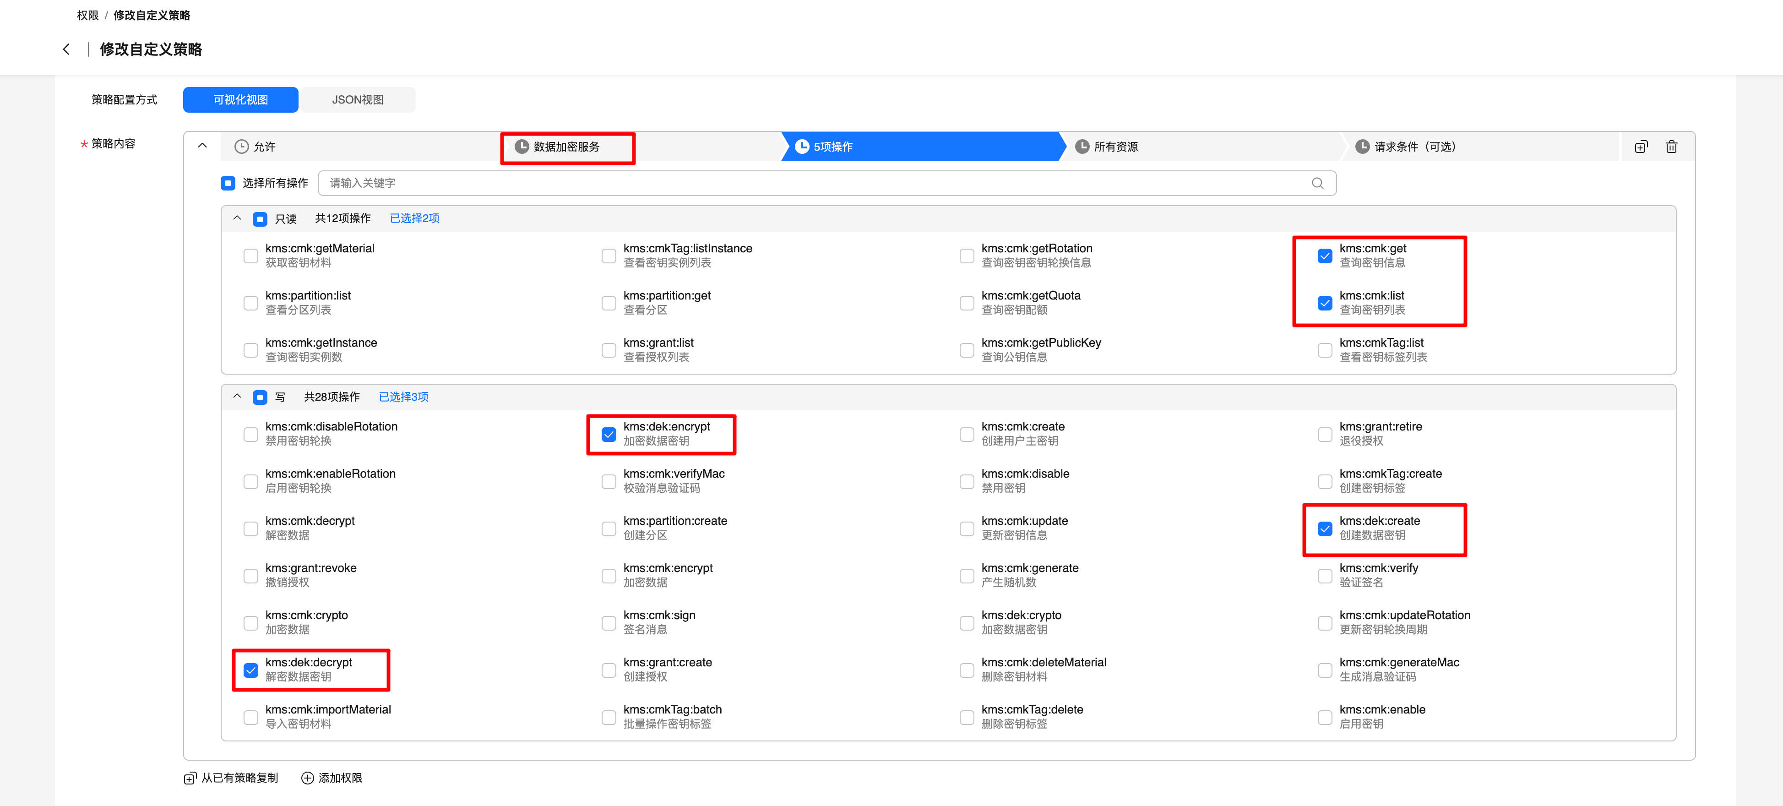The width and height of the screenshot is (1783, 806).
Task: Enable kms:cmk:getMaterial checkbox
Action: (x=251, y=256)
